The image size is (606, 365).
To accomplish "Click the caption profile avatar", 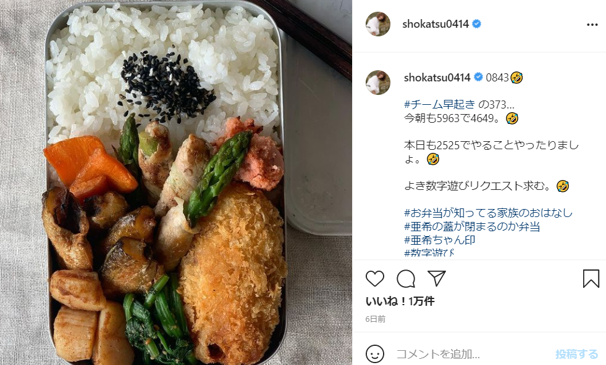I will coord(378,83).
